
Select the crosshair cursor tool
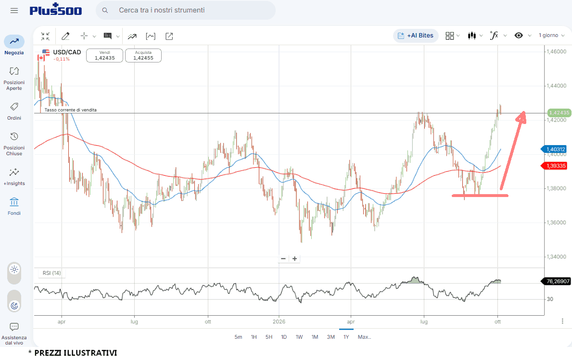(x=84, y=36)
